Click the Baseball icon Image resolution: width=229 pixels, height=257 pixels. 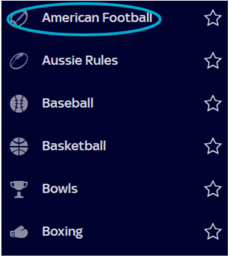(19, 104)
